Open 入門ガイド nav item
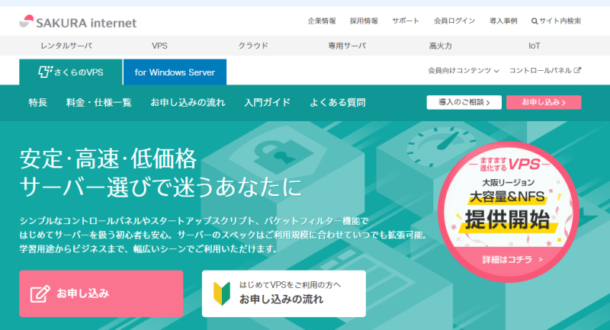 [268, 103]
